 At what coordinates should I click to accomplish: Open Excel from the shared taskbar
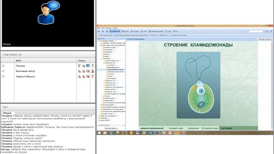click(144, 133)
